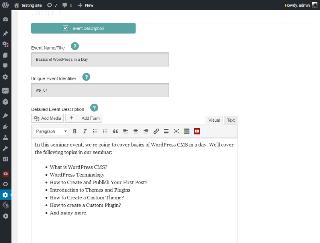Open Settings sliders icon in sidebar
The height and width of the screenshot is (243, 320).
pyautogui.click(x=6, y=159)
